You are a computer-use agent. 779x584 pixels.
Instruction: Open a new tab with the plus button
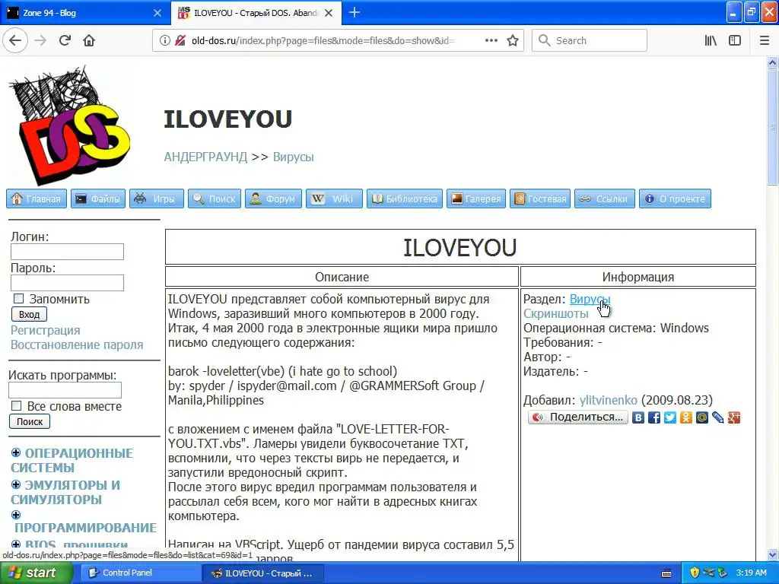pos(355,12)
